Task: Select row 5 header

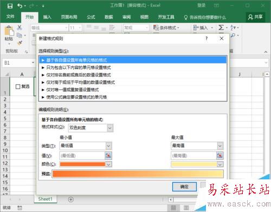Action: click(5, 119)
